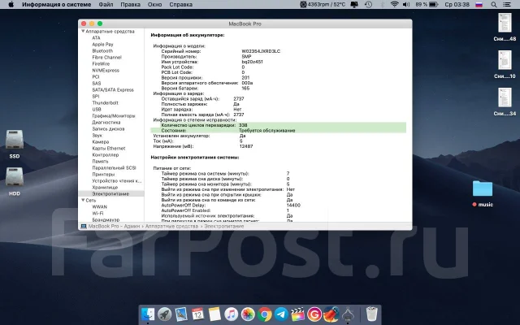Open the red G app in dock
This screenshot has height=325, width=520.
314,314
